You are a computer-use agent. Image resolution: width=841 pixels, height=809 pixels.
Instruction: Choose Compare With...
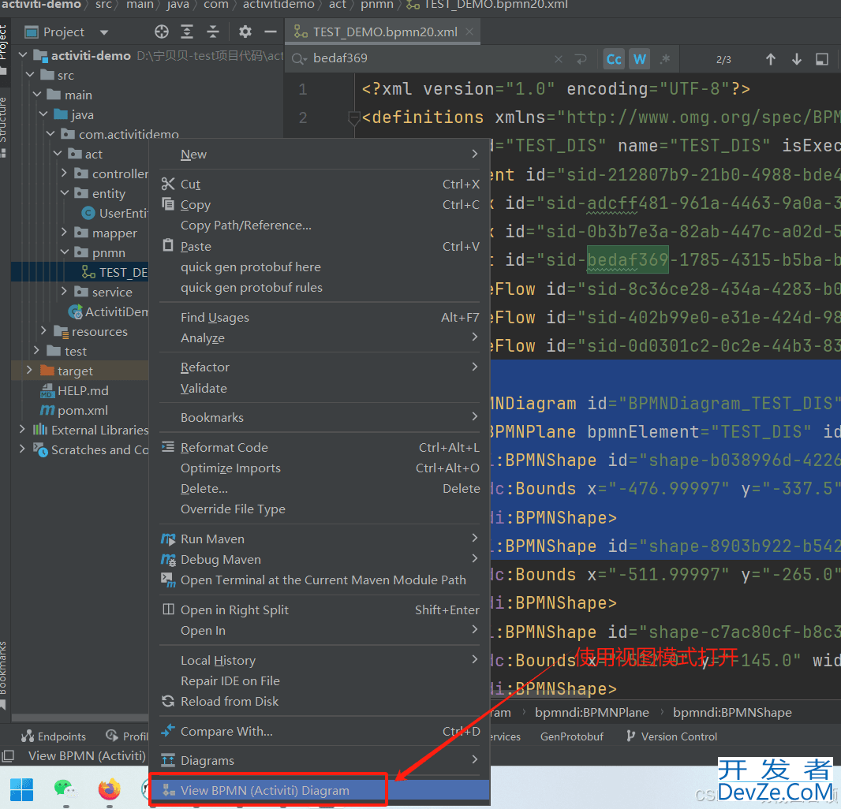point(320,731)
